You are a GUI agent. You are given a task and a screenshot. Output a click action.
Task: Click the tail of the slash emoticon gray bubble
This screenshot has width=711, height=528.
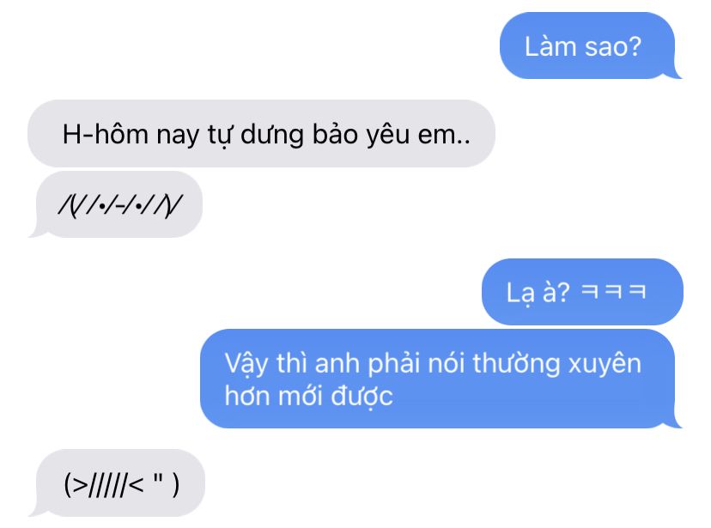click(x=38, y=231)
